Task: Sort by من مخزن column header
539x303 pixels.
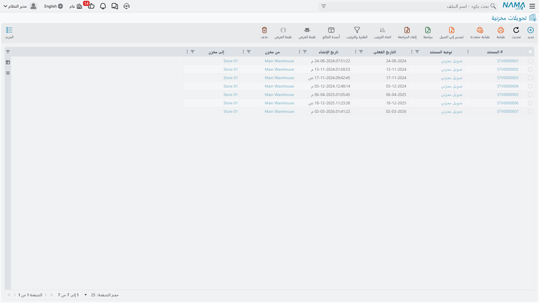Action: (272, 52)
